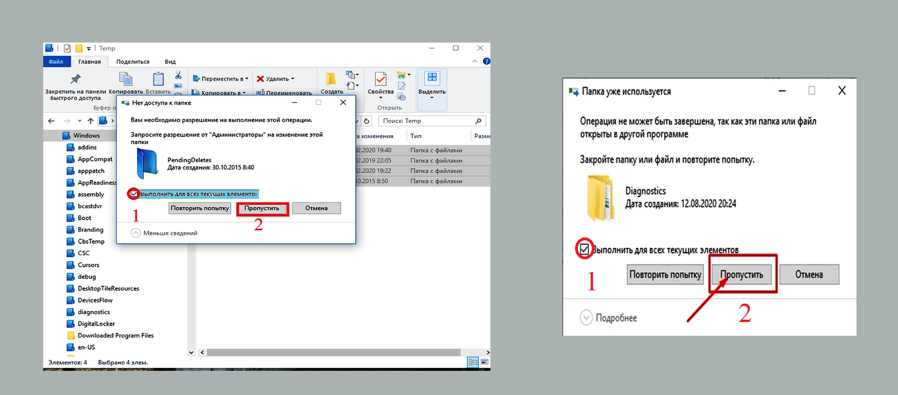The image size is (898, 395).
Task: Click the Properties (Свойства) checkmark icon
Action: (x=380, y=79)
